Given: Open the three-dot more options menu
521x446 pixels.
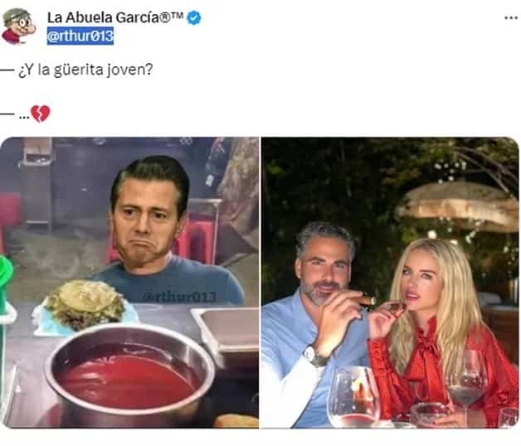Looking at the screenshot, I should tap(511, 17).
